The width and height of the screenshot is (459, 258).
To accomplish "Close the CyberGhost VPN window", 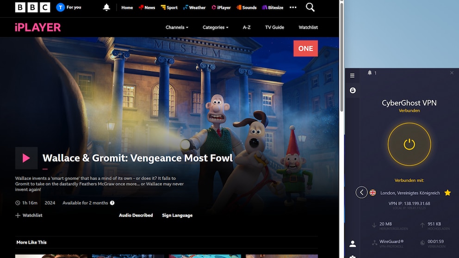I will [x=452, y=73].
